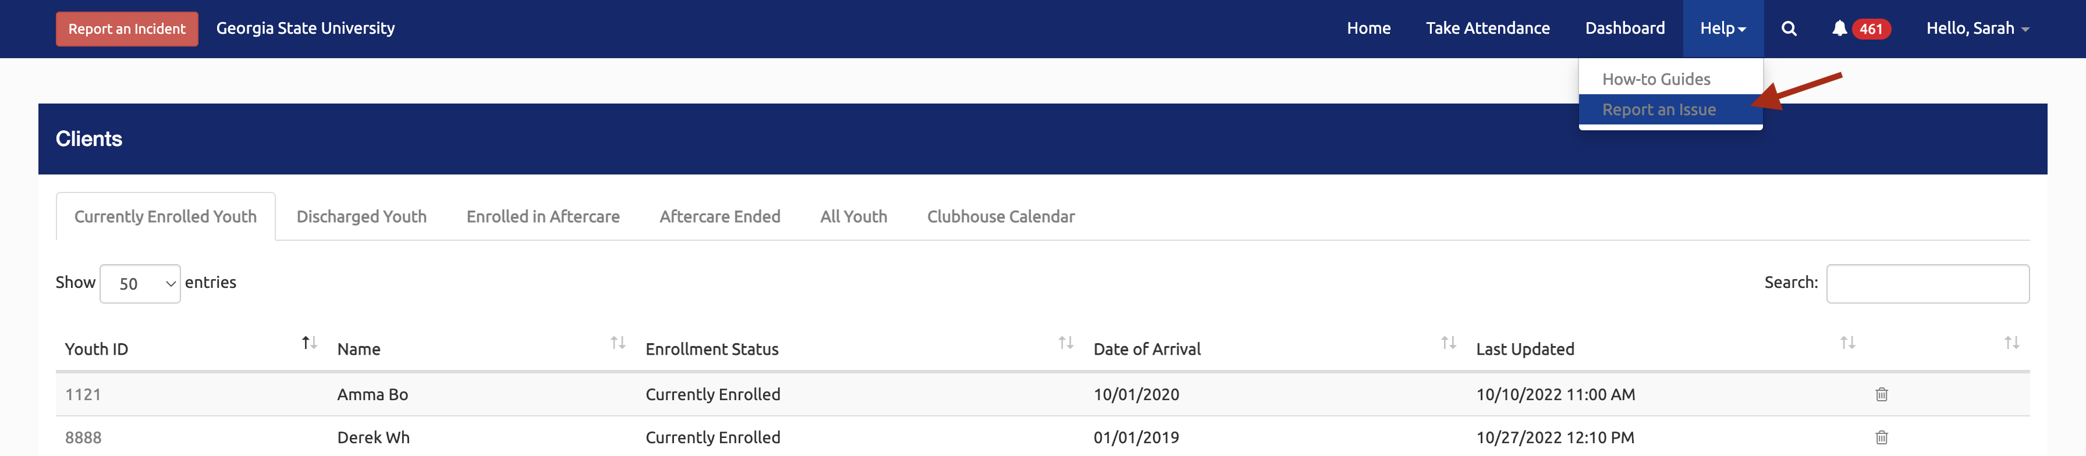Switch to Discharged Youth tab
The height and width of the screenshot is (456, 2086).
click(x=361, y=217)
